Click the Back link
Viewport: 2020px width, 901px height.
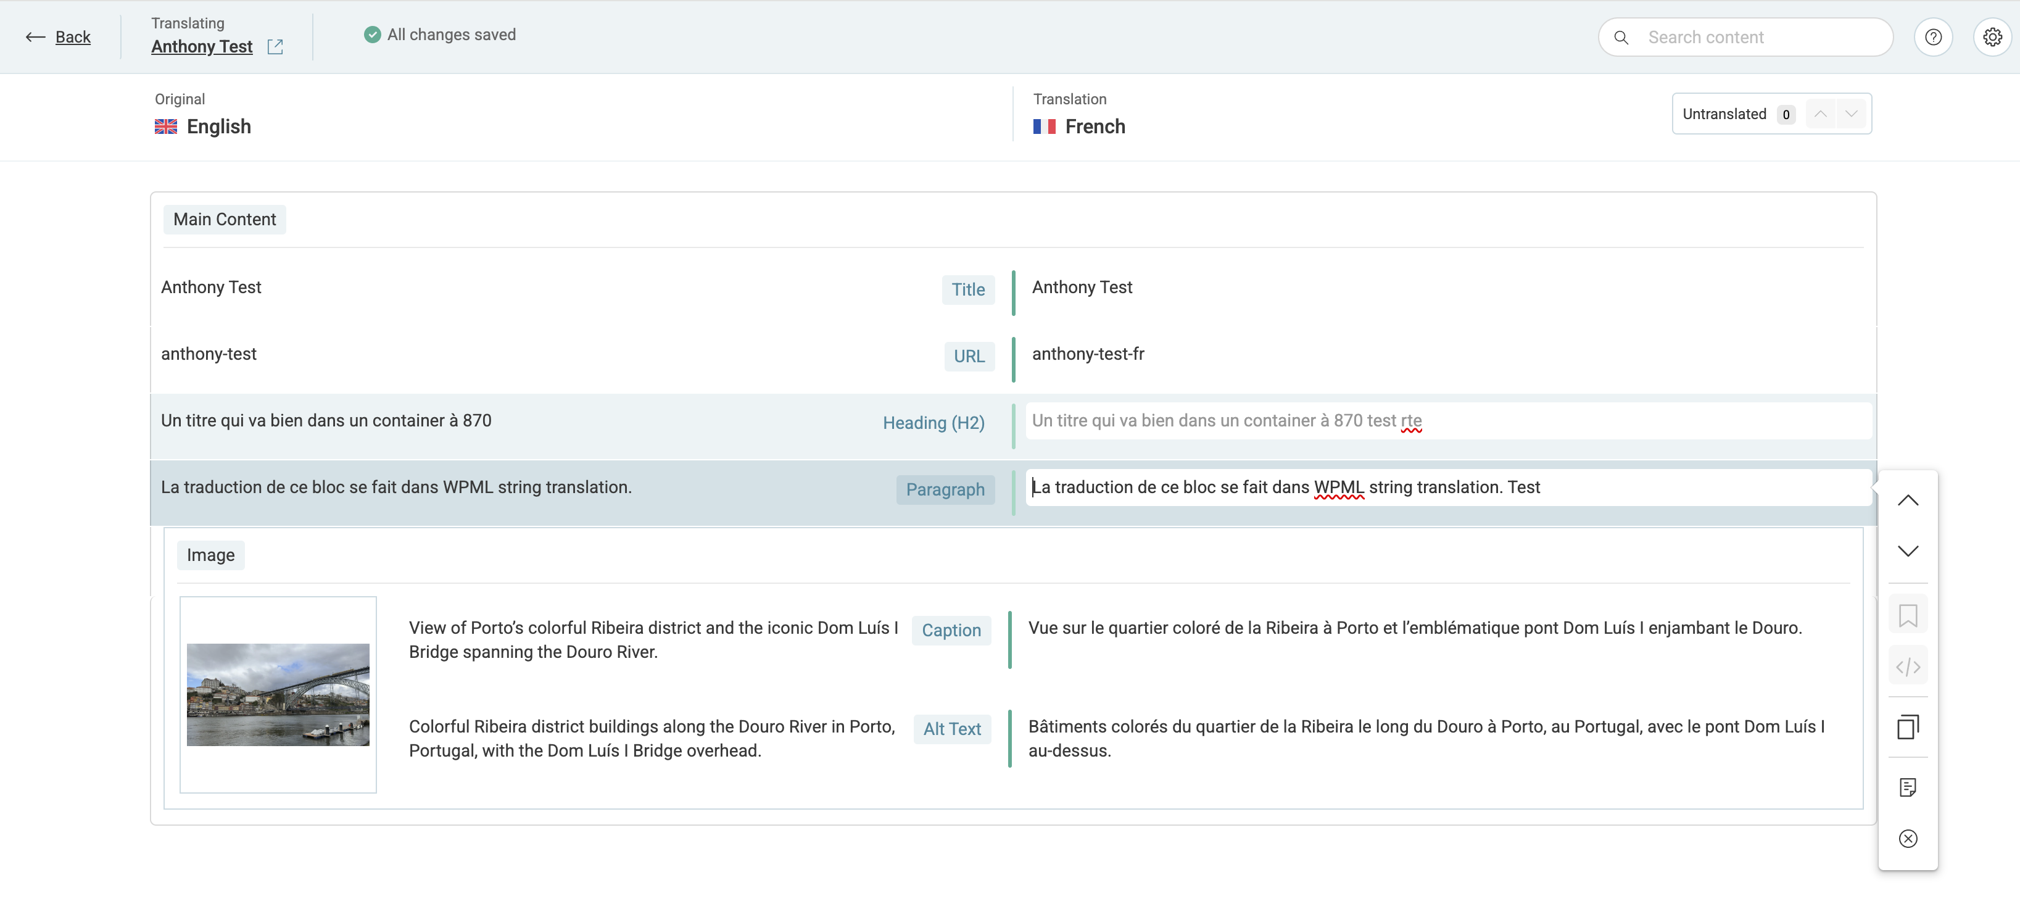[72, 37]
